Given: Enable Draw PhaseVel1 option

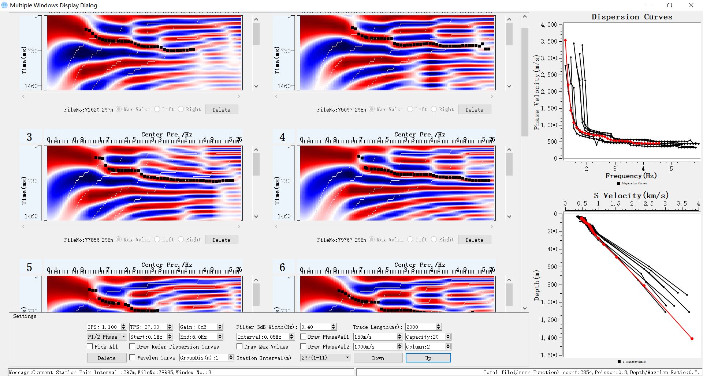Looking at the screenshot, I should [x=303, y=336].
